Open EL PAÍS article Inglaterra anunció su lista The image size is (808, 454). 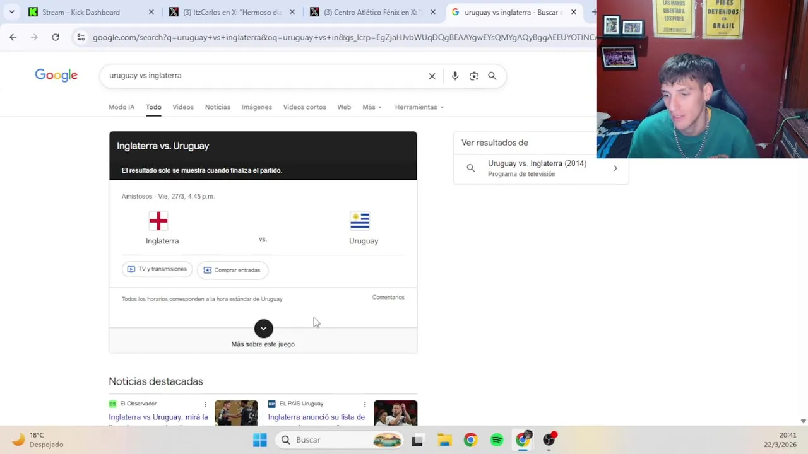(x=316, y=417)
